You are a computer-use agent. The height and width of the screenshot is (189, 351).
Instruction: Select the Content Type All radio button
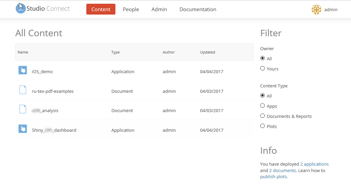click(263, 96)
